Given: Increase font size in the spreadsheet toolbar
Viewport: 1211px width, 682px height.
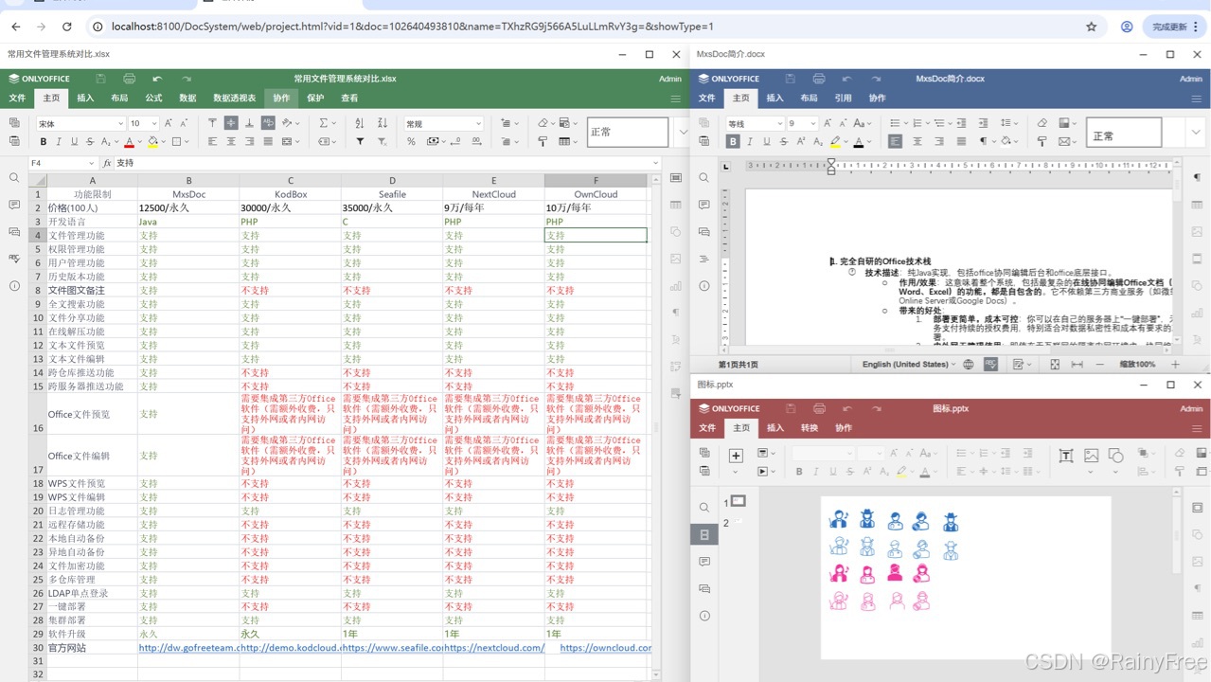Looking at the screenshot, I should pos(169,123).
